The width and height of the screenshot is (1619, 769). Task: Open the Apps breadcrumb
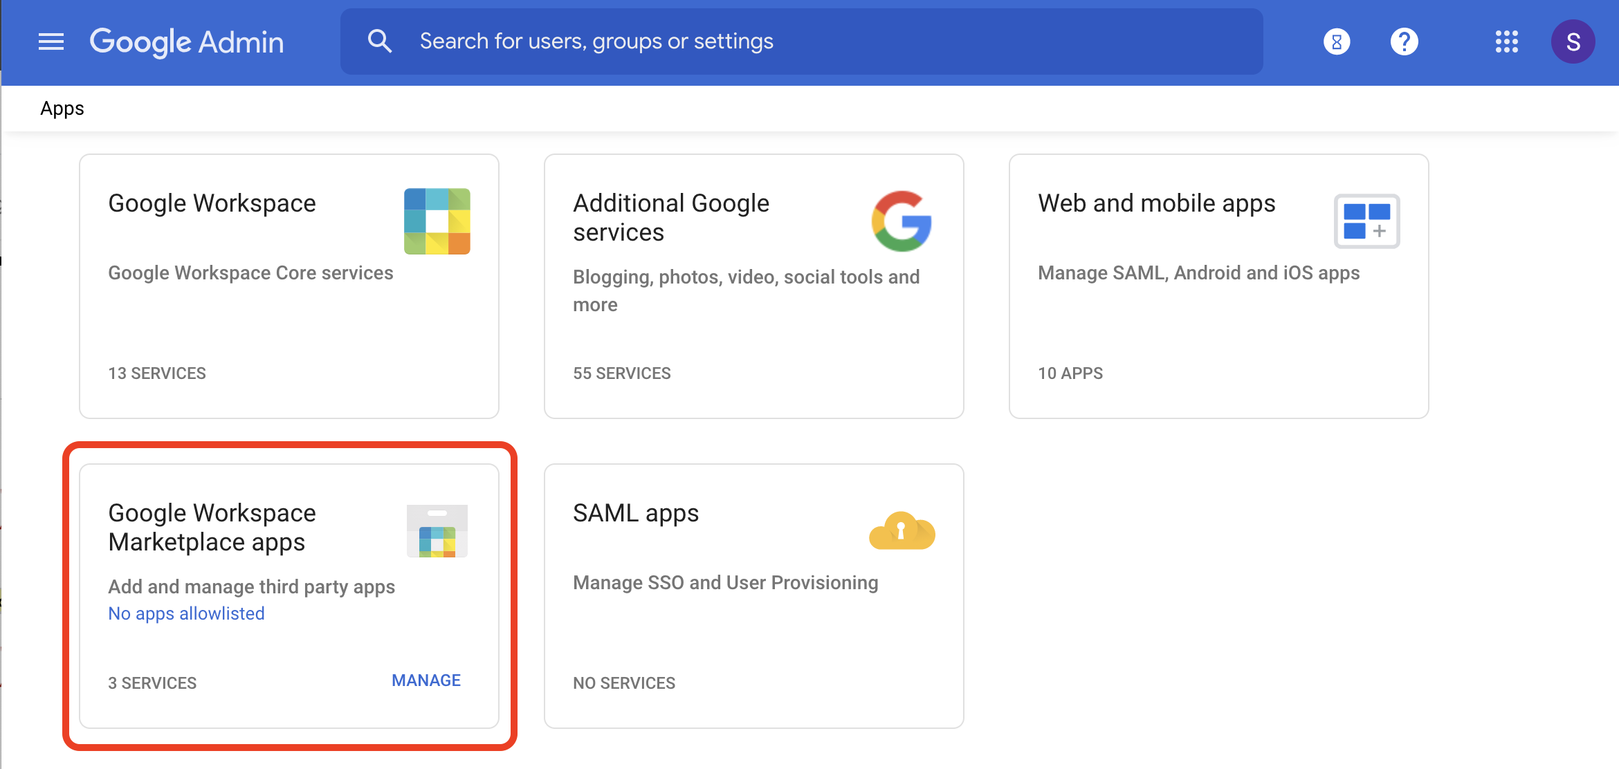62,108
